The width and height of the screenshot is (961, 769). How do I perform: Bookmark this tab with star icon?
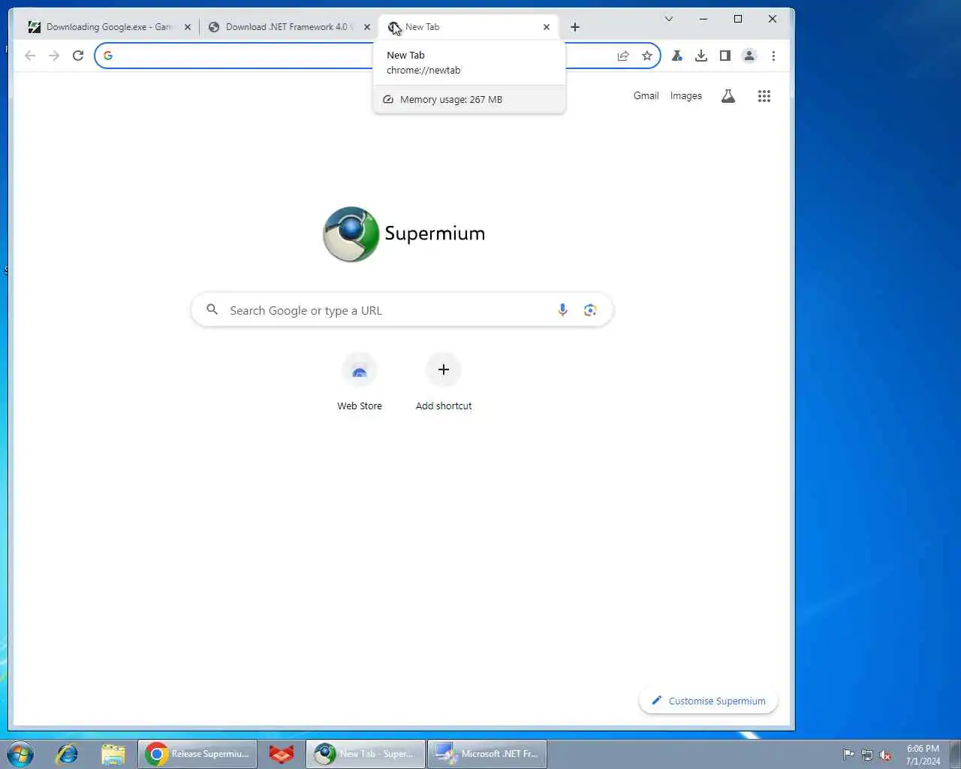pyautogui.click(x=647, y=56)
